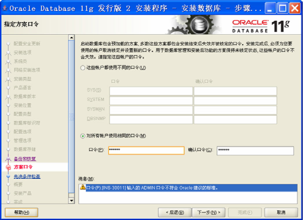Click the 口令(P) password field
The image size is (303, 220).
[x=146, y=151]
